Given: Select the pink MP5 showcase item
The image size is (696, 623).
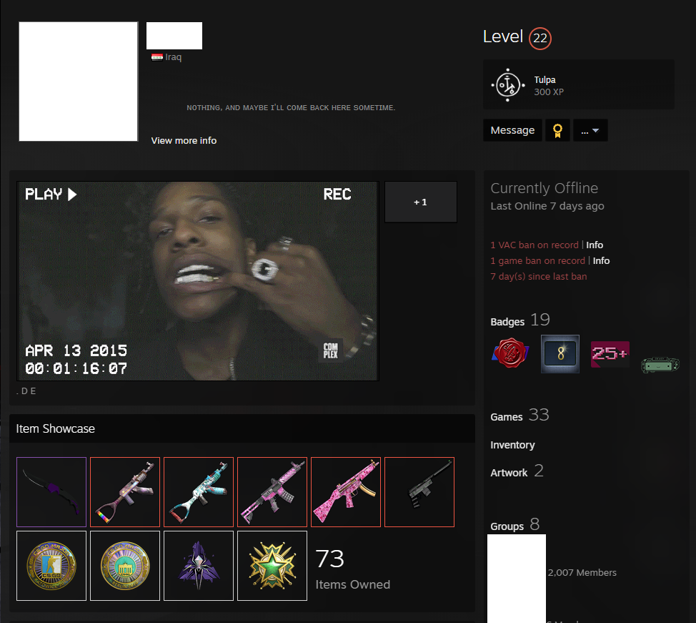Looking at the screenshot, I should (346, 492).
